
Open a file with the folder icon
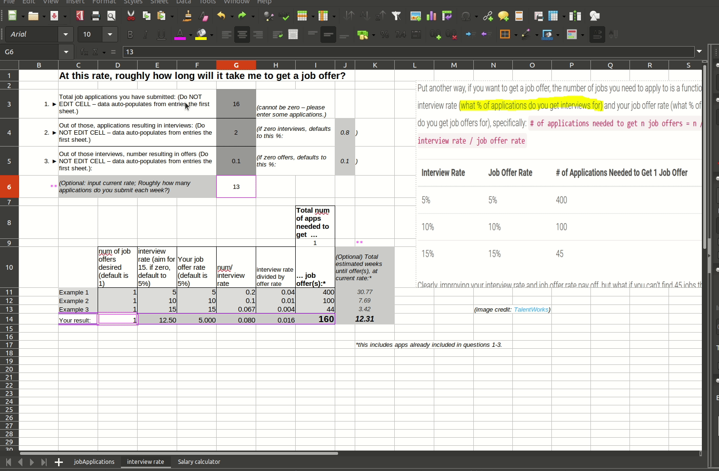(33, 16)
